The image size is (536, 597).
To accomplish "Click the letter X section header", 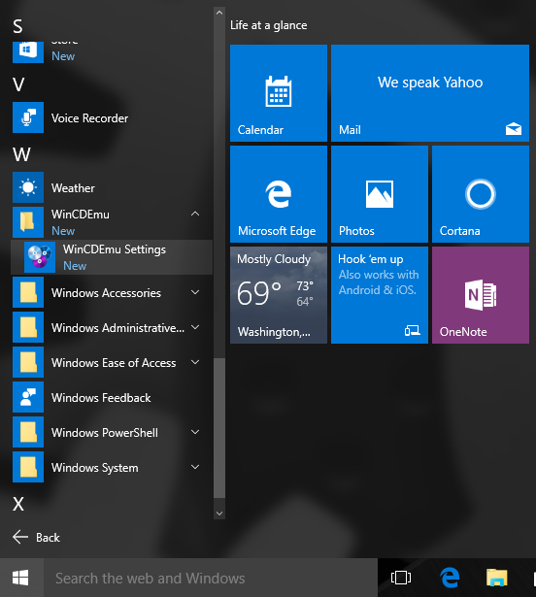I will [x=18, y=504].
